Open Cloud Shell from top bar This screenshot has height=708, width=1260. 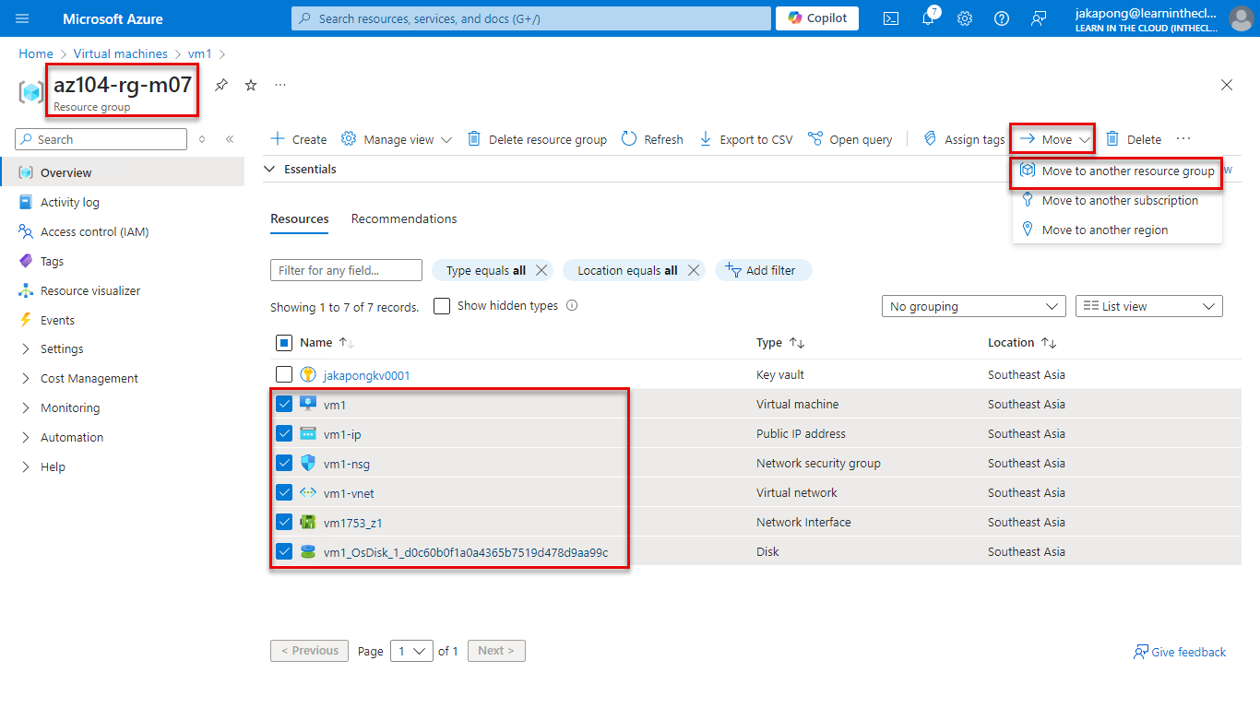[x=891, y=18]
